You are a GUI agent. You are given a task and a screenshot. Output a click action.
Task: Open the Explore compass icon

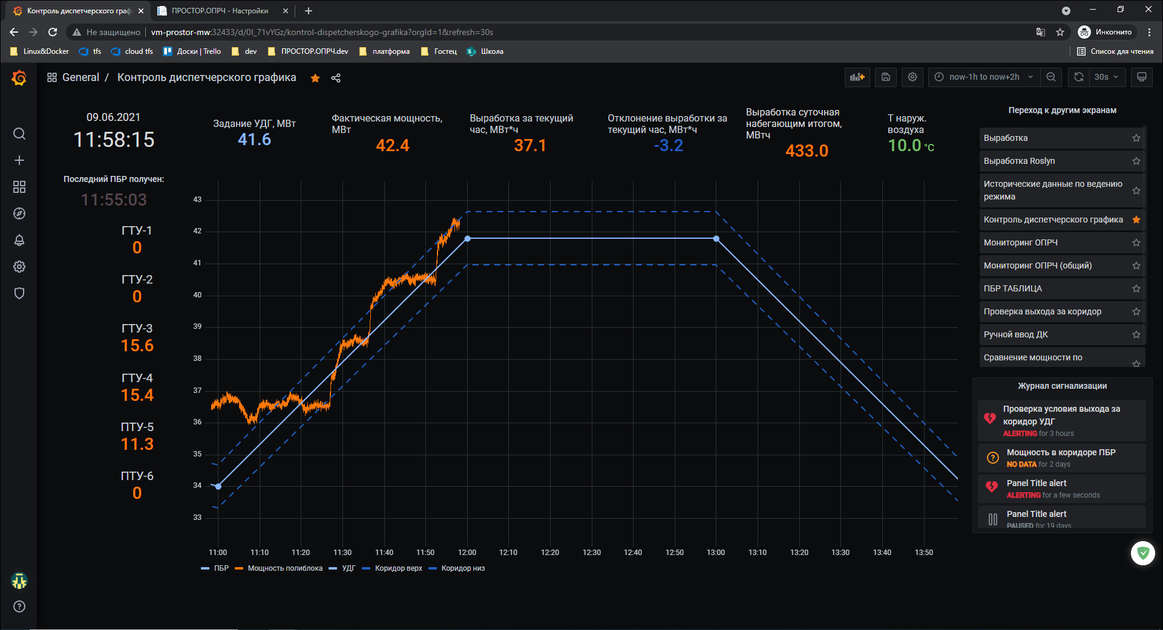[x=19, y=213]
